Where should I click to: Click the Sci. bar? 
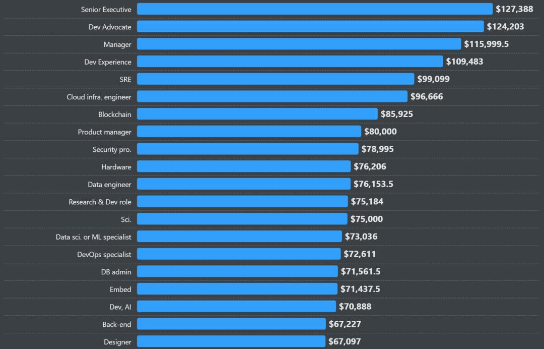click(x=242, y=219)
